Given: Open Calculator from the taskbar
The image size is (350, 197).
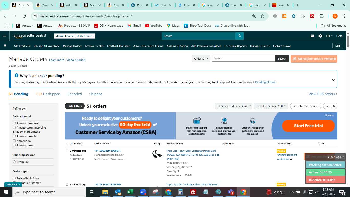Looking at the screenshot, I should (181, 192).
